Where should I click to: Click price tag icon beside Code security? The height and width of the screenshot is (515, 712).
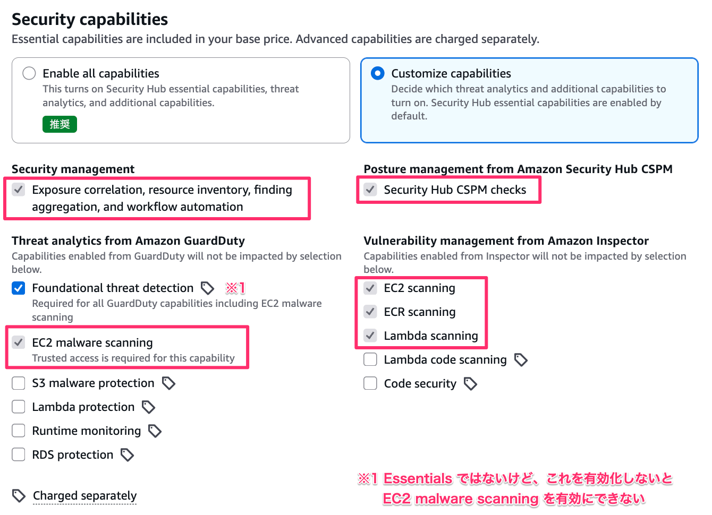[x=470, y=384]
